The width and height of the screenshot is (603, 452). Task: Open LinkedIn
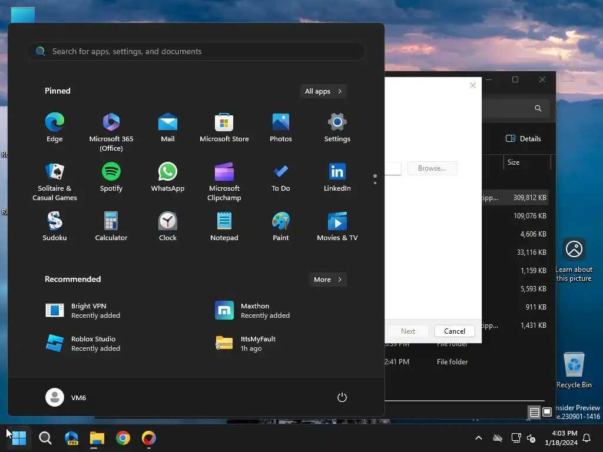pos(337,177)
